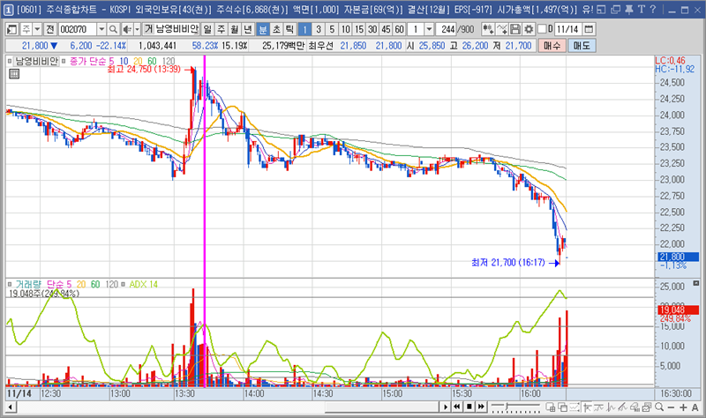Click the save chart floppy icon

point(514,28)
